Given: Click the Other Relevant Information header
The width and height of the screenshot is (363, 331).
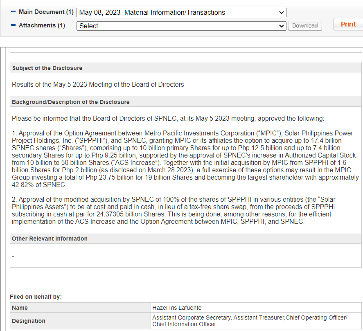Looking at the screenshot, I should tap(186, 239).
